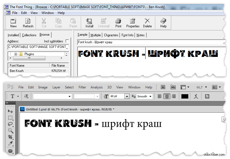
Task: Switch to the Multiple tab
Action: click(96, 35)
